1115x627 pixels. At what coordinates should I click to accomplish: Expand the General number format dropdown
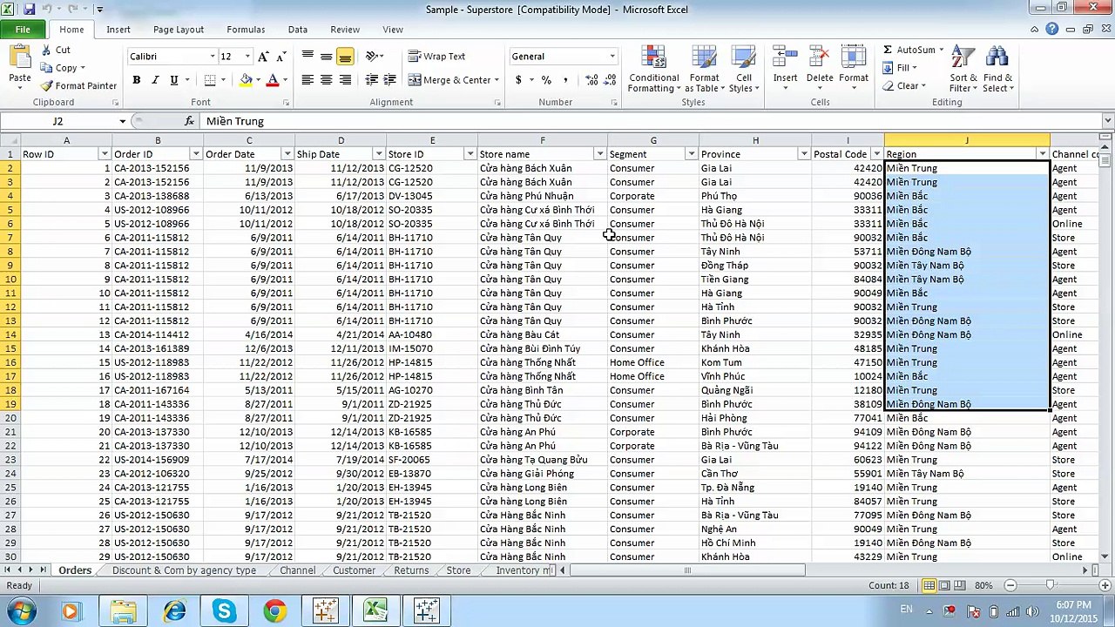click(612, 57)
